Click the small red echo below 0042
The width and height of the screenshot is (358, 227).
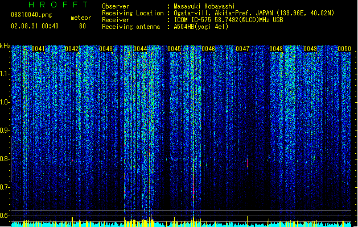[x=72, y=161]
